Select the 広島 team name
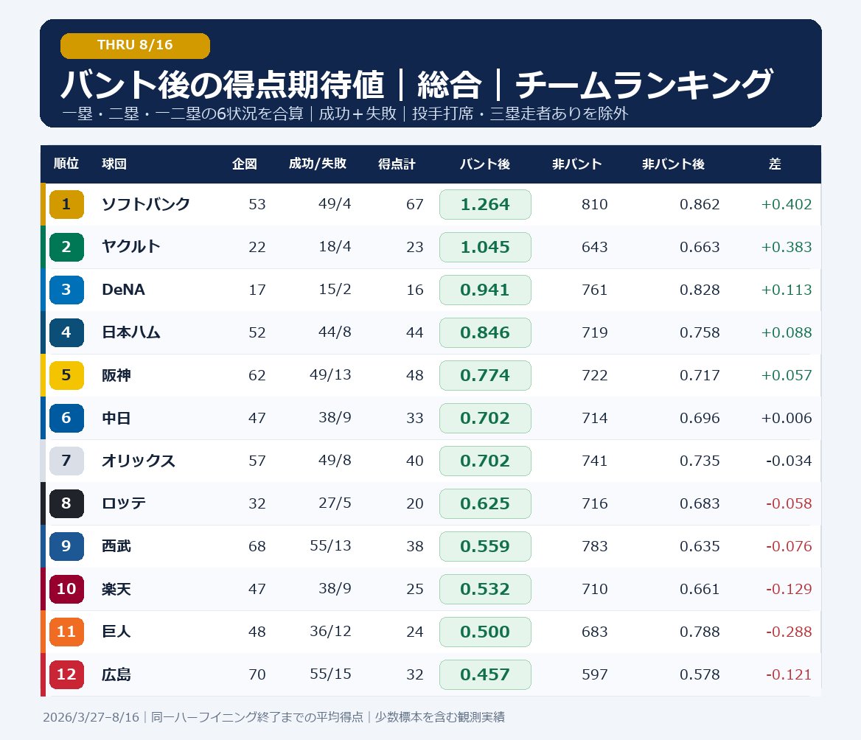This screenshot has width=861, height=740. click(x=116, y=674)
